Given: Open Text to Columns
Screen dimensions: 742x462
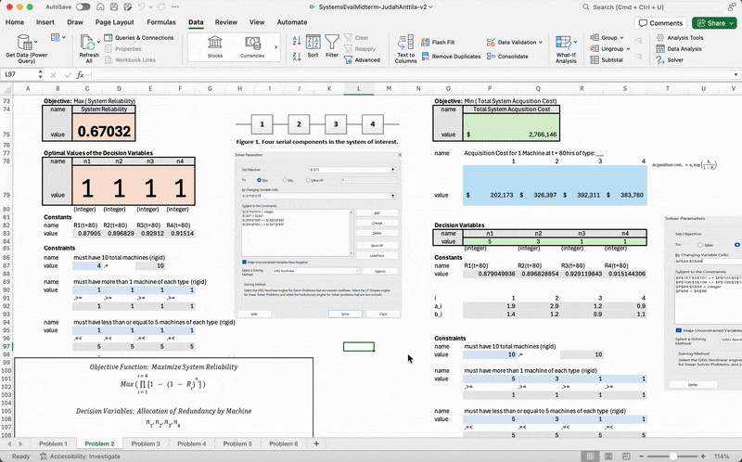Looking at the screenshot, I should tap(405, 48).
